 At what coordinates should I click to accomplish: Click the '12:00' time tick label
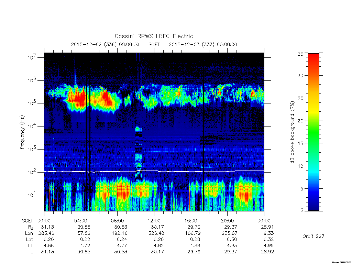pos(154,221)
